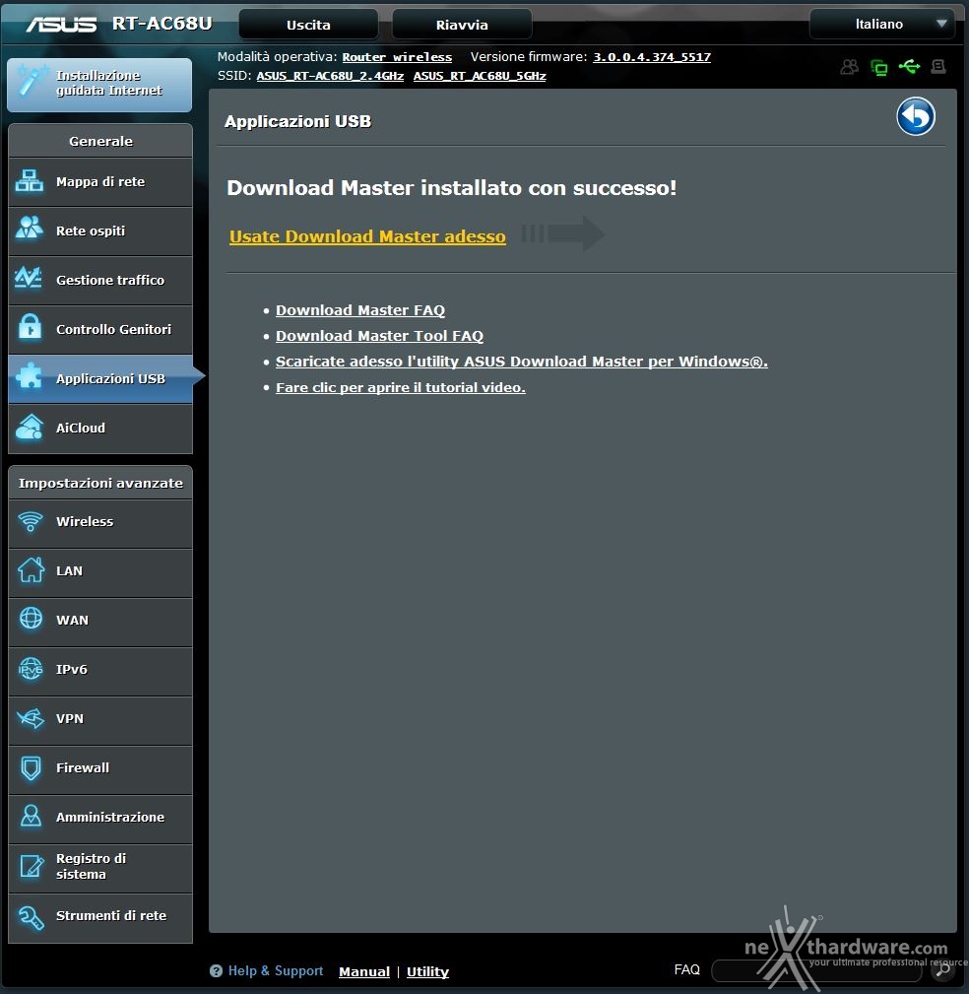The image size is (969, 994).
Task: Open WAN settings label
Action: pyautogui.click(x=72, y=620)
